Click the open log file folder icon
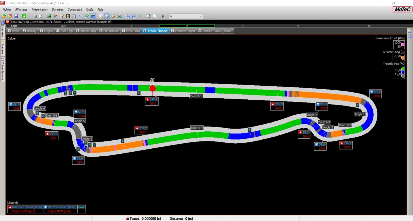 point(4,16)
